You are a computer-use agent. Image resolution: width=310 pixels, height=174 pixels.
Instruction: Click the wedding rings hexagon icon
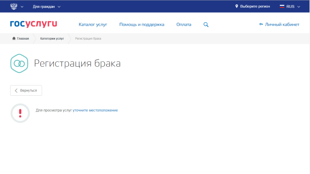click(x=19, y=63)
